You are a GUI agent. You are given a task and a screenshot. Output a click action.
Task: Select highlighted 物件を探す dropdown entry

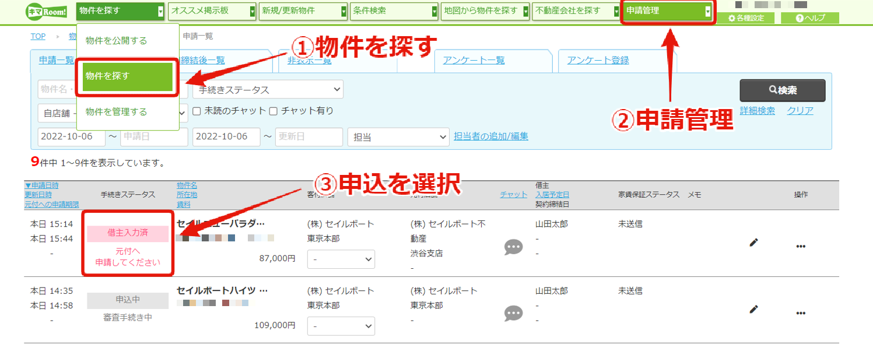pyautogui.click(x=128, y=76)
